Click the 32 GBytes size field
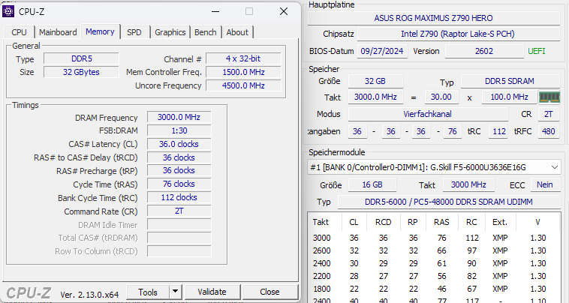The height and width of the screenshot is (303, 569). click(81, 72)
